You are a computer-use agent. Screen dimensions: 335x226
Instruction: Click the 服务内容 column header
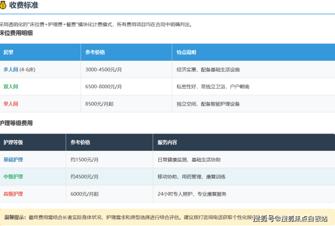pyautogui.click(x=167, y=142)
